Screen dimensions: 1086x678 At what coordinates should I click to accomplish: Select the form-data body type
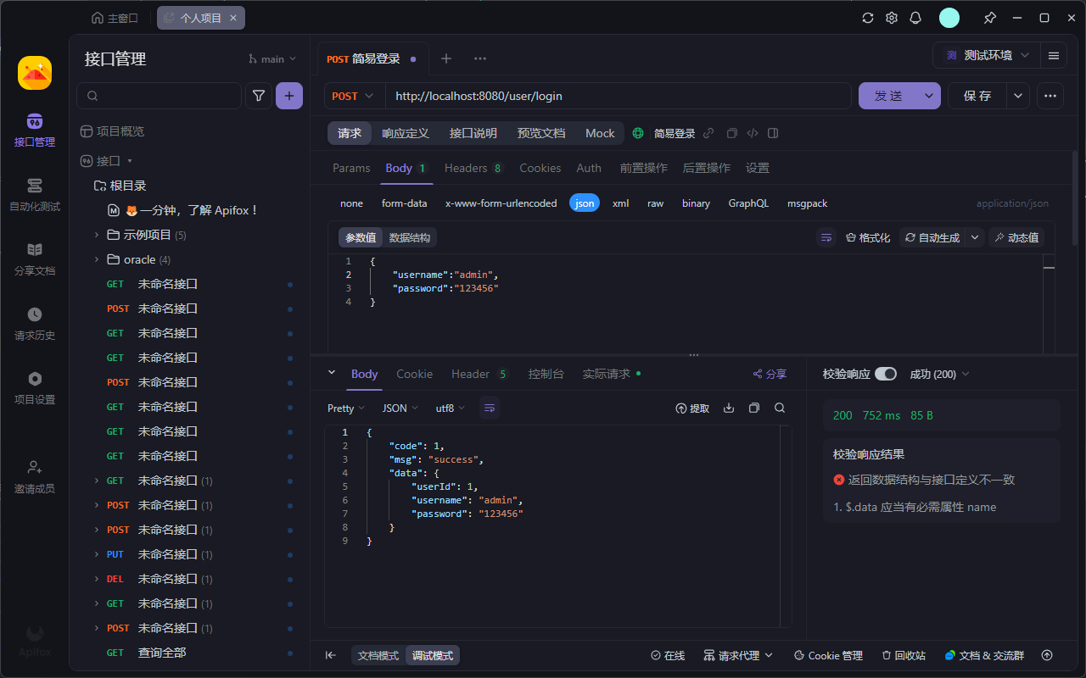(x=405, y=203)
